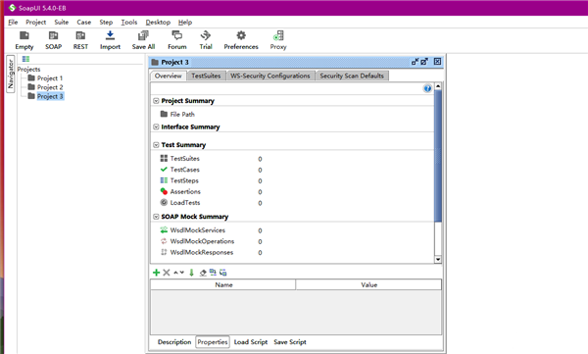
Task: Open Preferences from the toolbar
Action: pos(241,40)
